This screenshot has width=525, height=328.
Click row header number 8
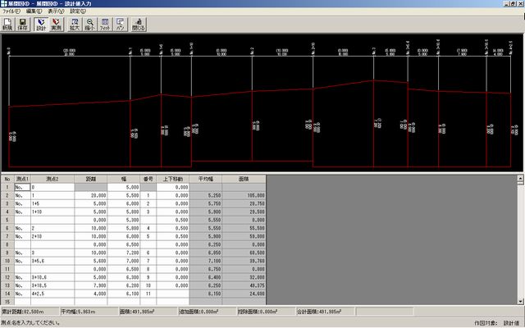[x=7, y=244]
